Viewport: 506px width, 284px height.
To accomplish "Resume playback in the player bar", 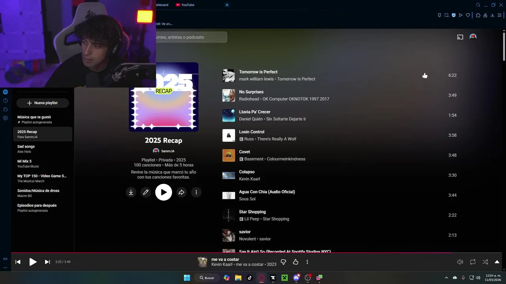I will [33, 262].
